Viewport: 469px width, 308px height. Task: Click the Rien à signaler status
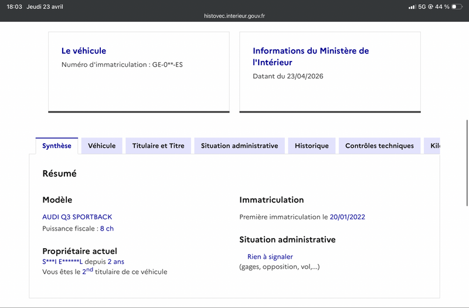click(270, 256)
